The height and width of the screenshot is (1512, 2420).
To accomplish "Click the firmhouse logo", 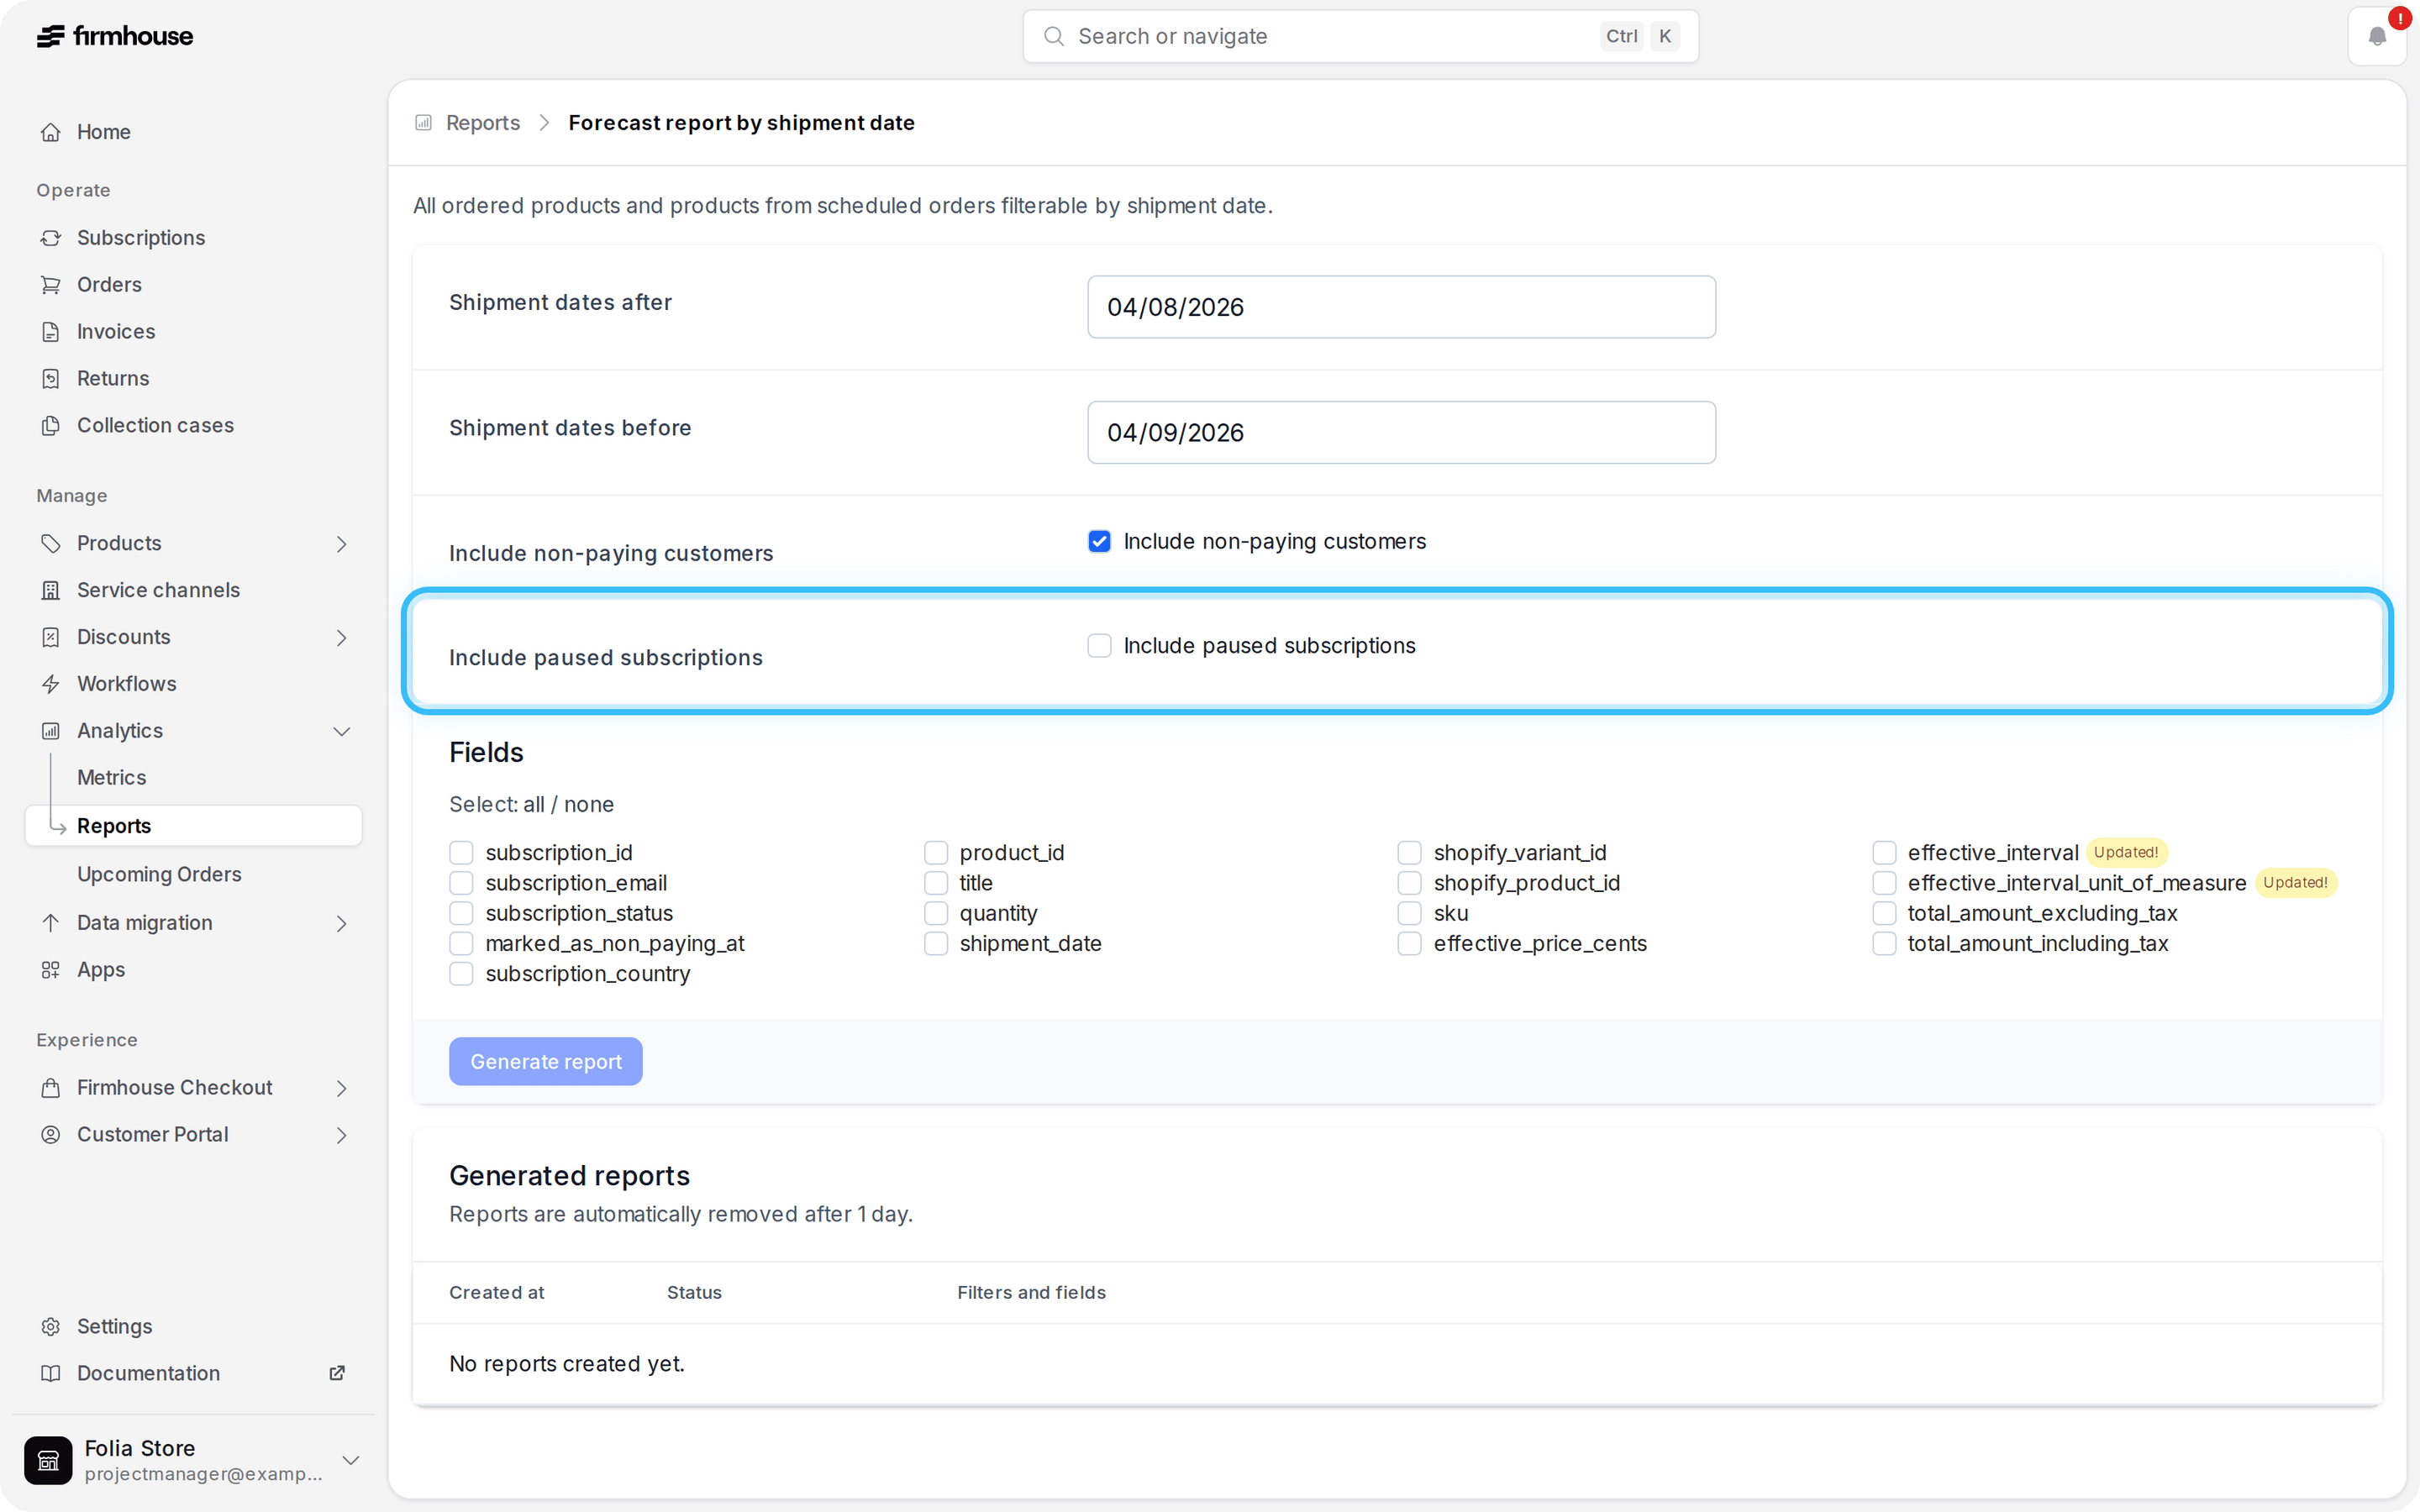I will pyautogui.click(x=115, y=36).
